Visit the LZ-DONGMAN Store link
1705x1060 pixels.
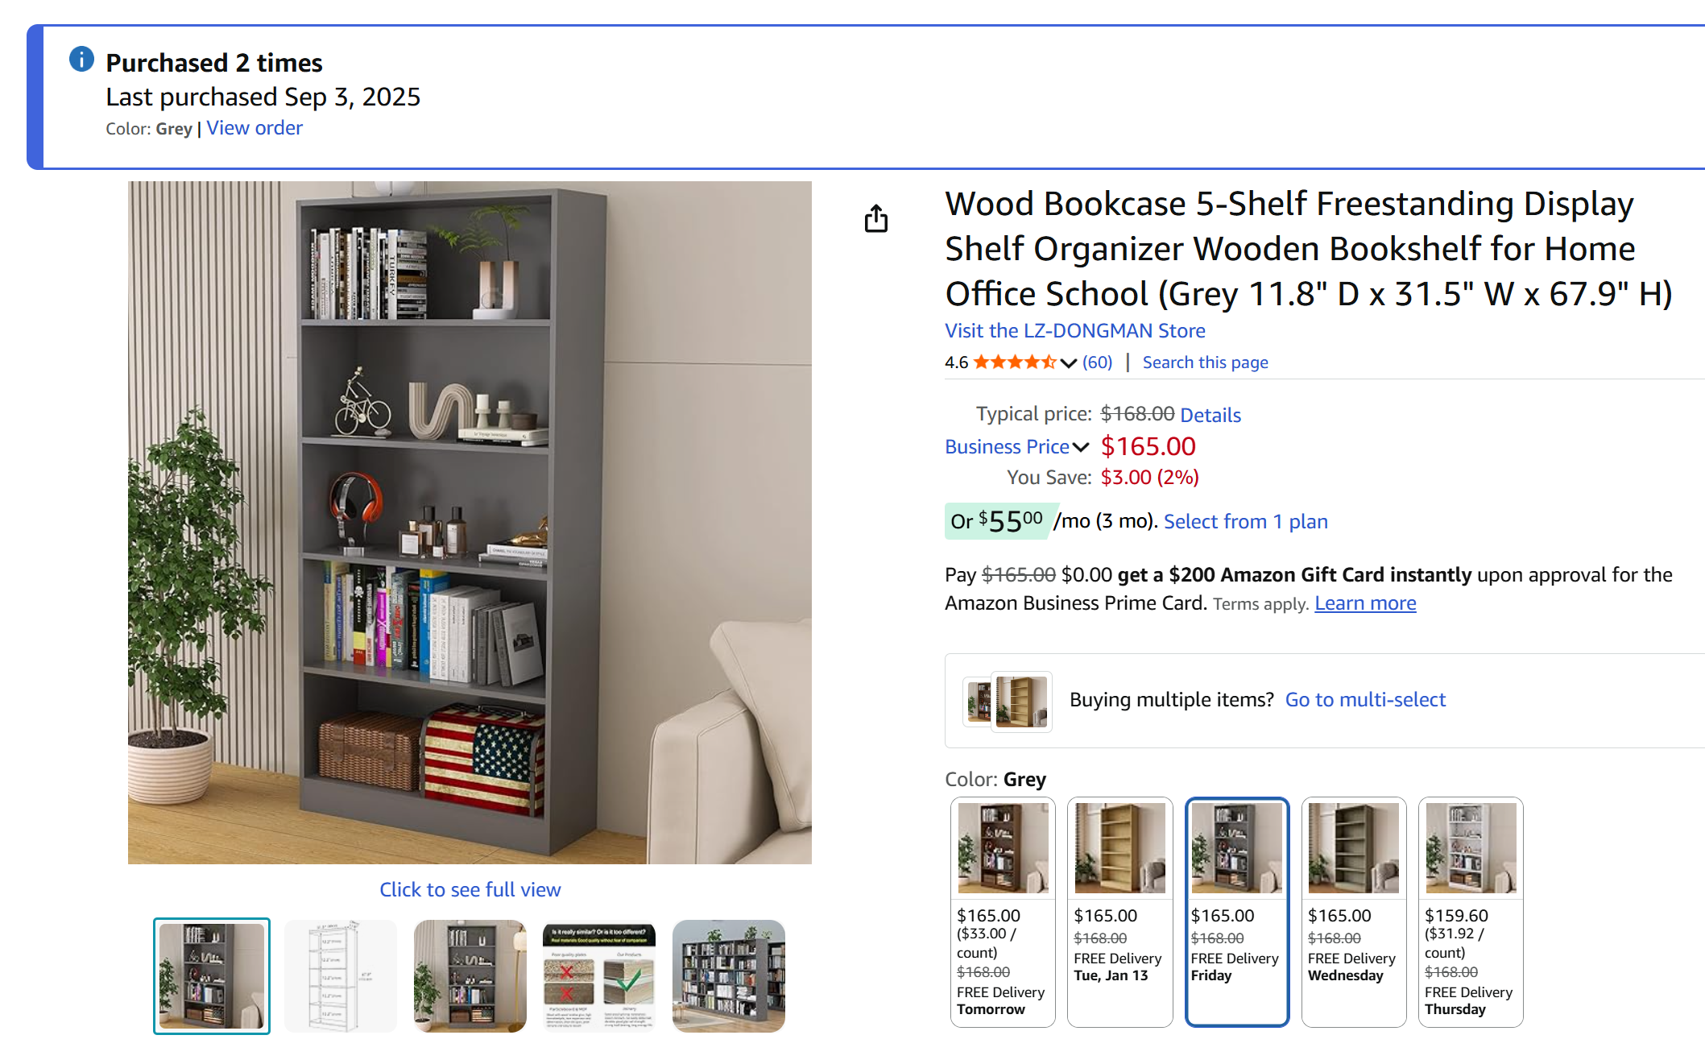(1074, 331)
